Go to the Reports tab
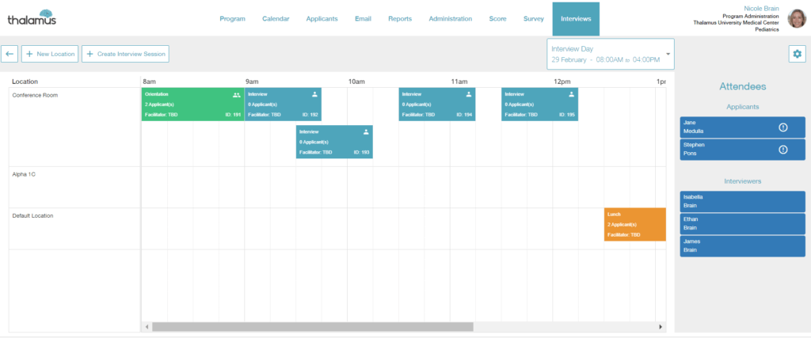Image resolution: width=811 pixels, height=342 pixels. tap(399, 18)
